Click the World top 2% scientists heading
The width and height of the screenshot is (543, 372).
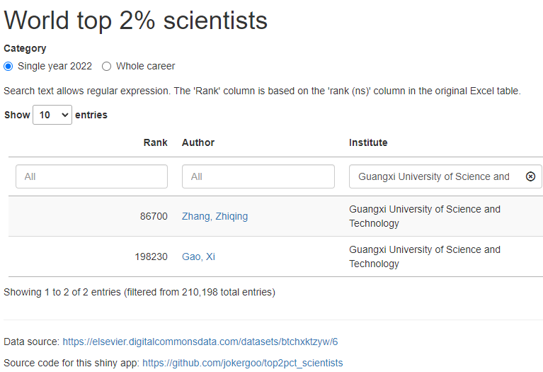pyautogui.click(x=136, y=21)
